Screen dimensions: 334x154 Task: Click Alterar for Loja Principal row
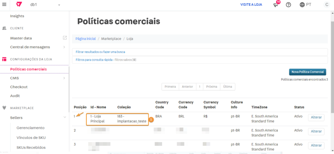[x=316, y=118]
